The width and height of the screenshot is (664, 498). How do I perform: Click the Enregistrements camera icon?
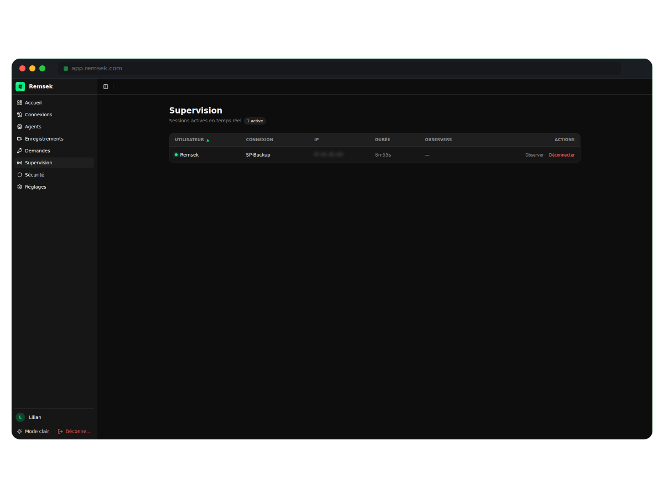coord(20,139)
